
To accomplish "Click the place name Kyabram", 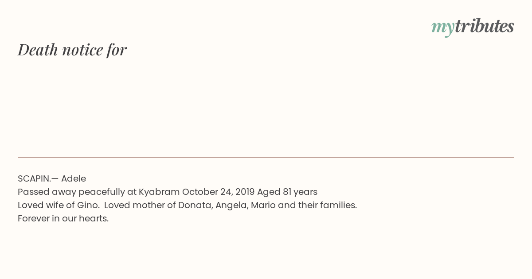I will point(159,192).
